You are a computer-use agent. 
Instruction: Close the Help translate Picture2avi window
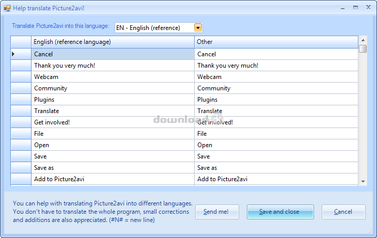368,7
